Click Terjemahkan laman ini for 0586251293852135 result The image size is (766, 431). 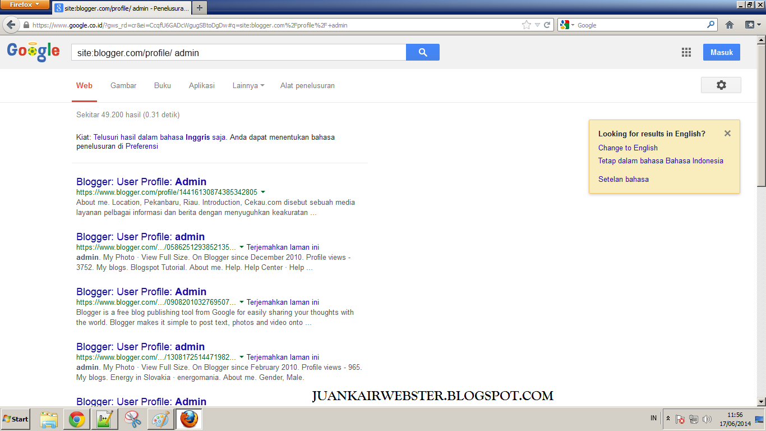click(x=283, y=247)
